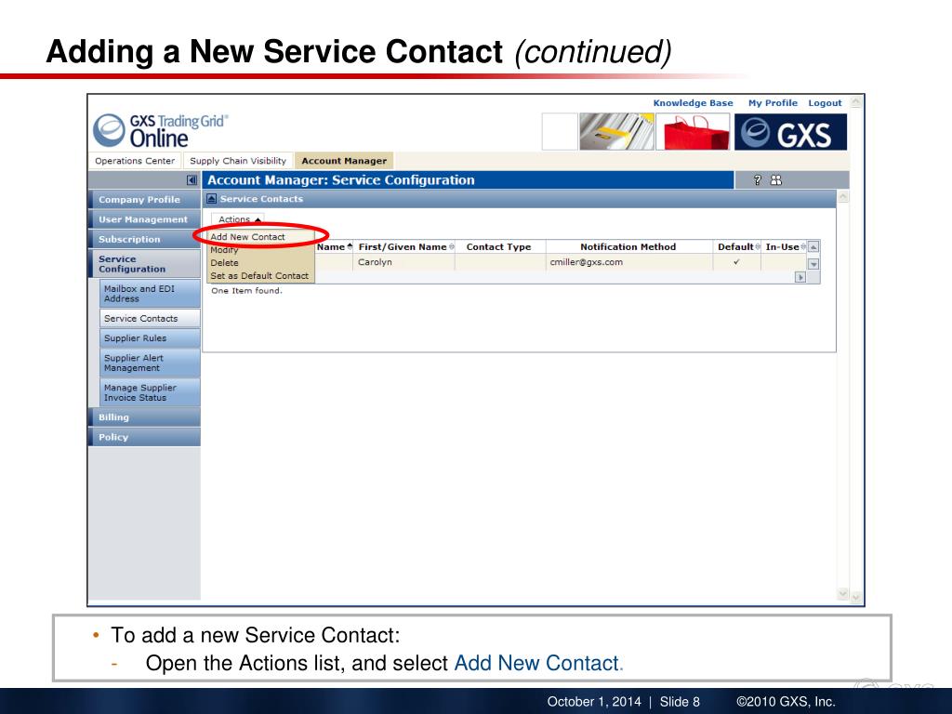The height and width of the screenshot is (714, 952).
Task: Expand Billing section
Action: pyautogui.click(x=144, y=417)
